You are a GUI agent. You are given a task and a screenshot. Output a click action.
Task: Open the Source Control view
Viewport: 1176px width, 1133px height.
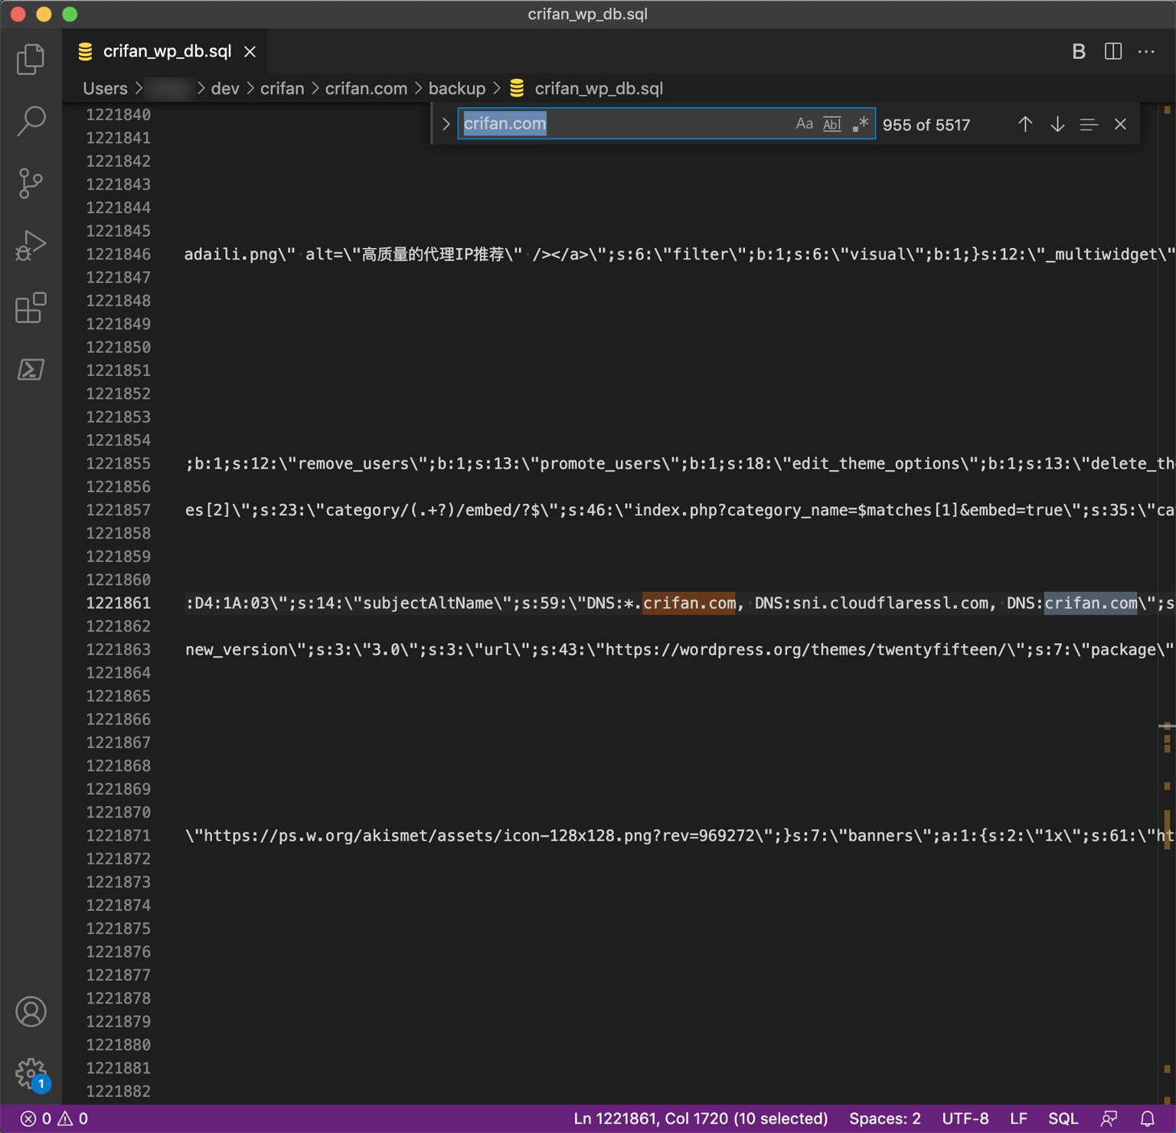pyautogui.click(x=31, y=184)
